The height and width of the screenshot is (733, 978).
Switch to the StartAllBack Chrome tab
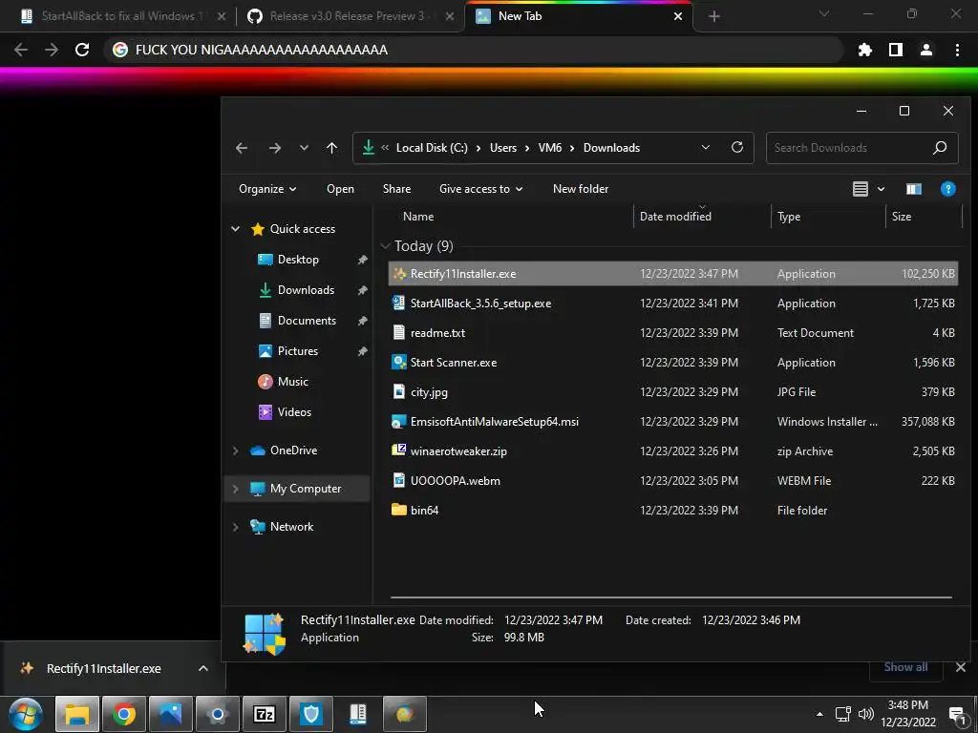[x=121, y=16]
